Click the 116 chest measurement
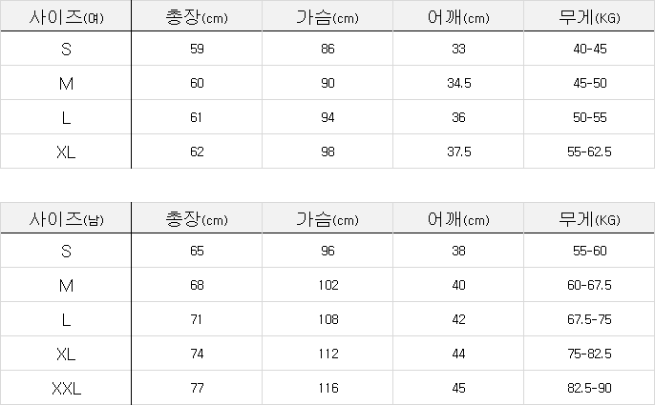This screenshot has height=405, width=655. coord(328,388)
